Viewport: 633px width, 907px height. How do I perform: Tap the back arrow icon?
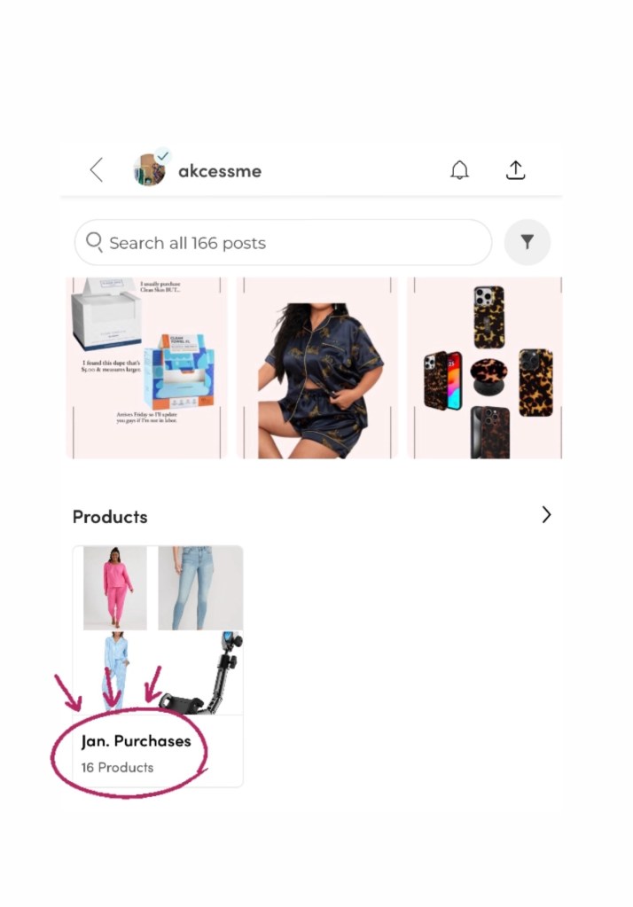pyautogui.click(x=97, y=170)
